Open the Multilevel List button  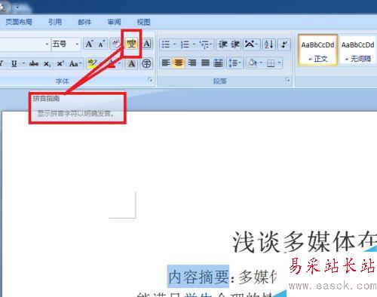coord(206,44)
